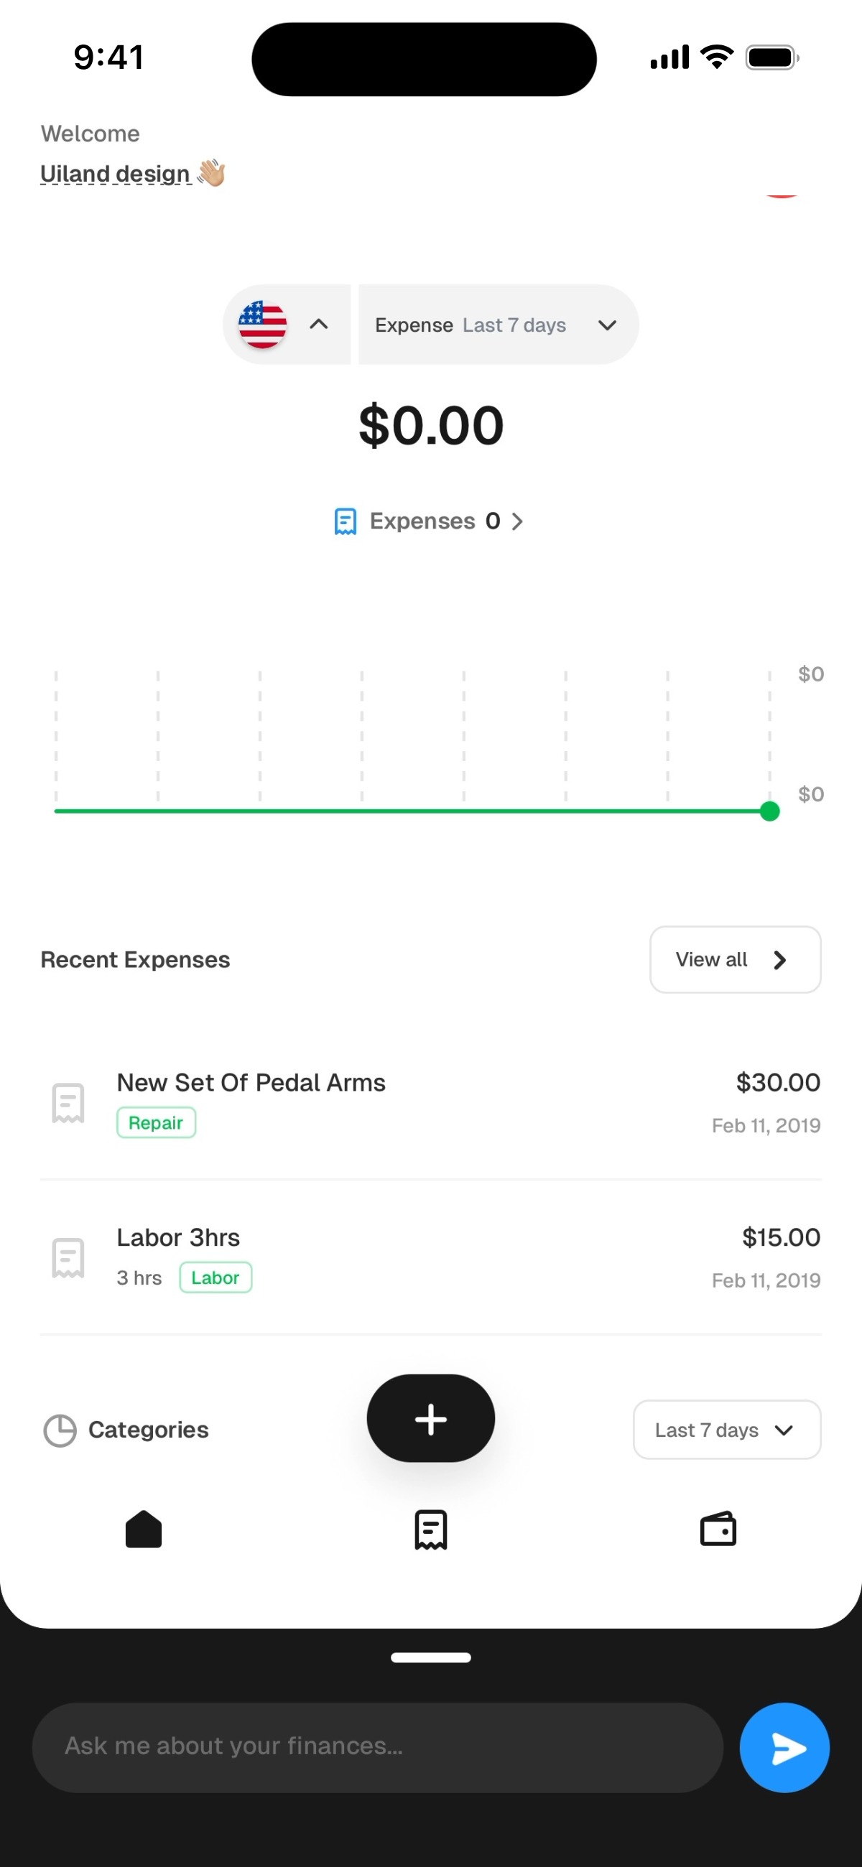
Task: Click the US flag currency icon
Action: point(262,325)
